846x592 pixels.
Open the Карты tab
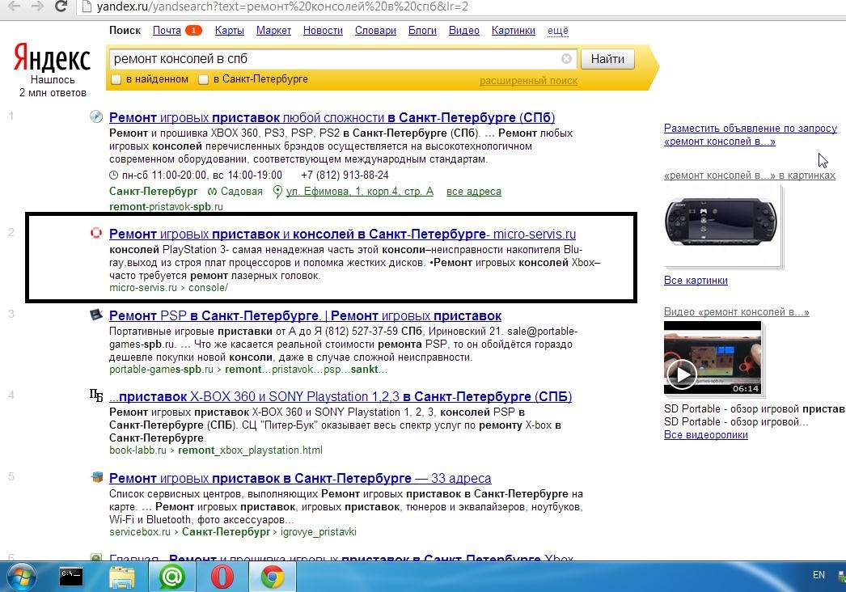click(230, 31)
